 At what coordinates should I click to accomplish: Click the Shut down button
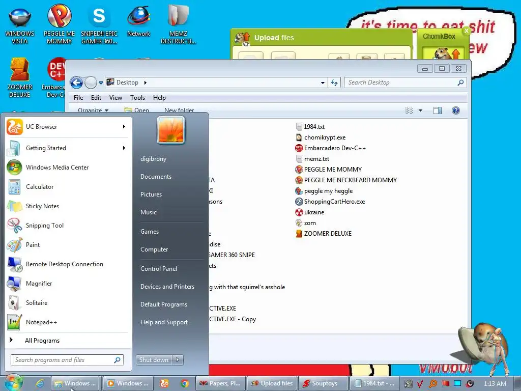[x=154, y=360]
